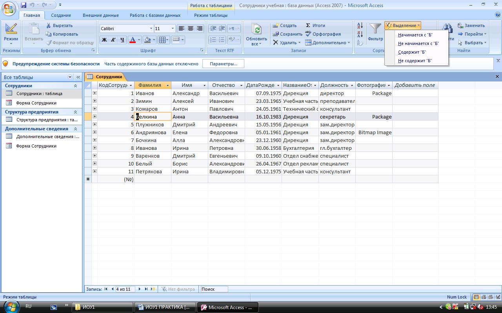
Task: Center-align the text
Action: [191, 29]
